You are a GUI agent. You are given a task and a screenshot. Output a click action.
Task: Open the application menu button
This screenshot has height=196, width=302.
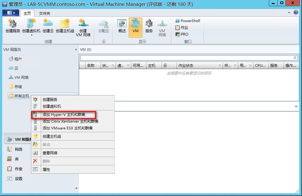[11, 13]
